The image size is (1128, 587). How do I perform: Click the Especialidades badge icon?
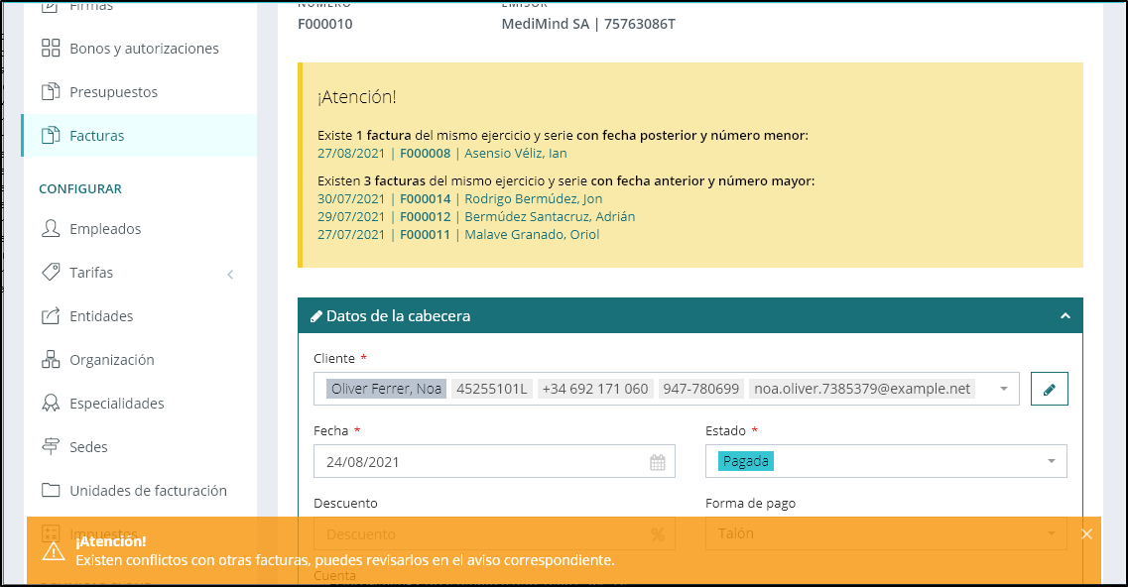click(x=51, y=404)
